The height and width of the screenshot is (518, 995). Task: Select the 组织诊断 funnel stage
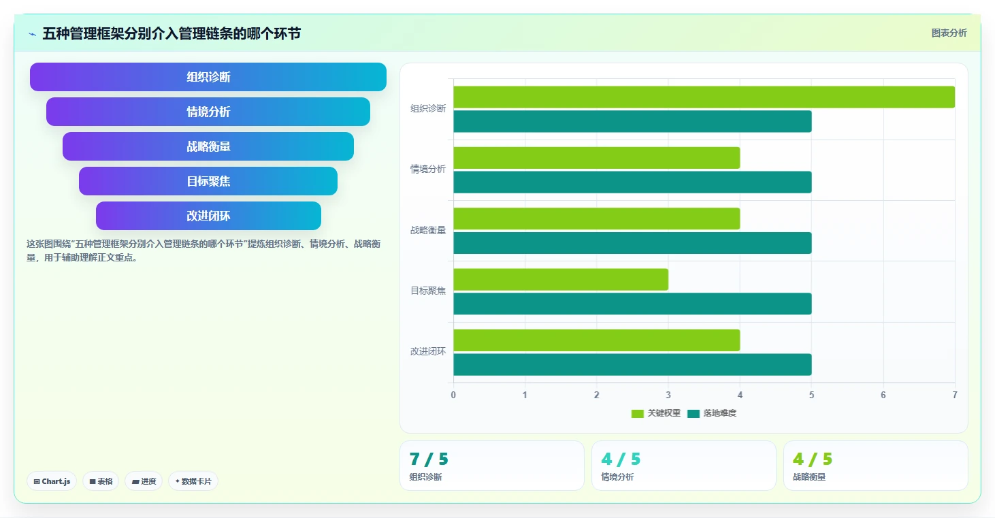pos(208,77)
